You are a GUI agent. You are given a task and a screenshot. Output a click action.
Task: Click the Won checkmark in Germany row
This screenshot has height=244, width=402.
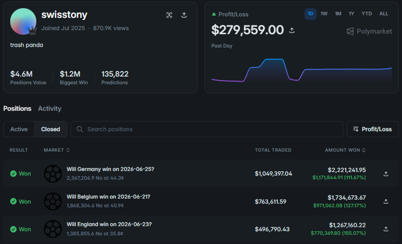[14, 174]
